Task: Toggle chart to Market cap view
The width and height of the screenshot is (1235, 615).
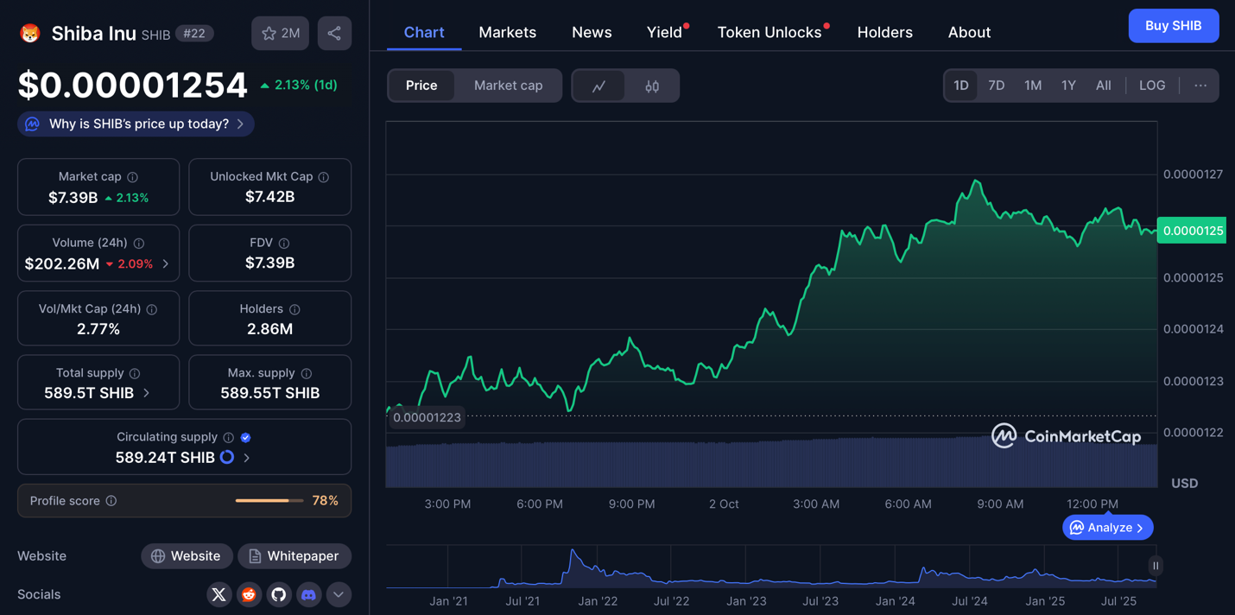Action: point(508,86)
